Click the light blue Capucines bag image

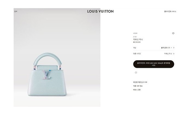(47, 74)
